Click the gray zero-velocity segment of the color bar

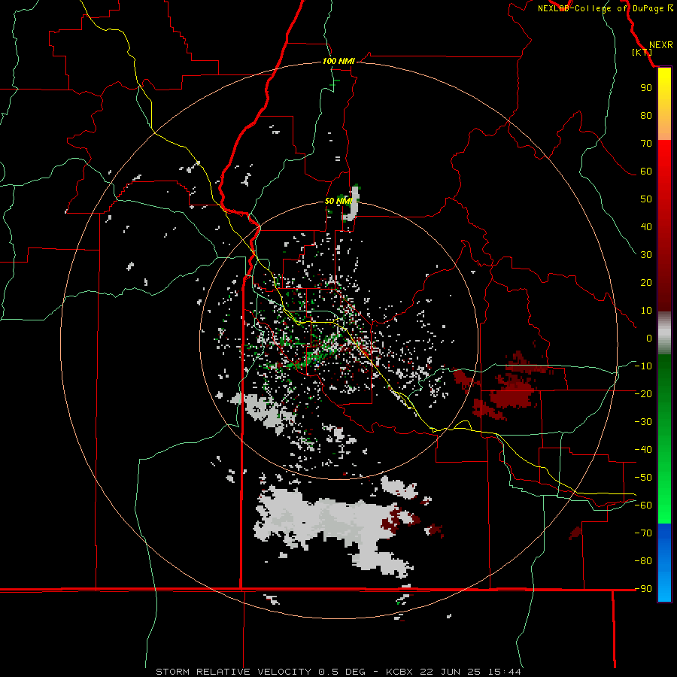664,333
